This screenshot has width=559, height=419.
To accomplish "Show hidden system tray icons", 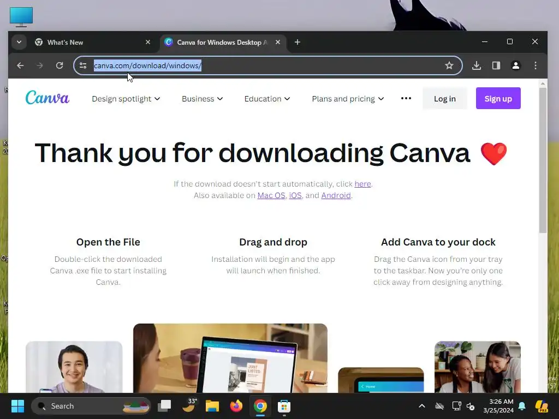I will click(422, 406).
